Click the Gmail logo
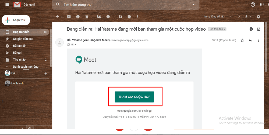 coord(24,5)
